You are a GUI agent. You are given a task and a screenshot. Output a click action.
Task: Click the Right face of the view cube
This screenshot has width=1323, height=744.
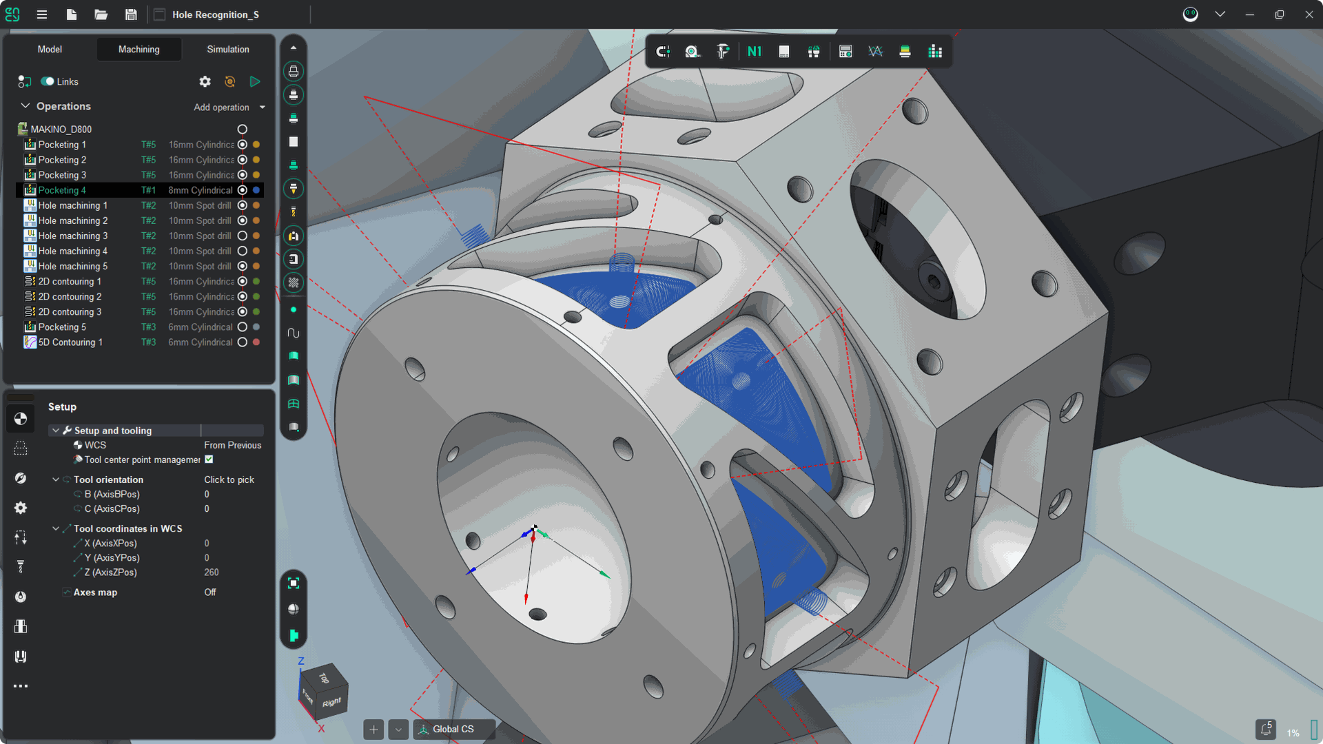point(331,703)
